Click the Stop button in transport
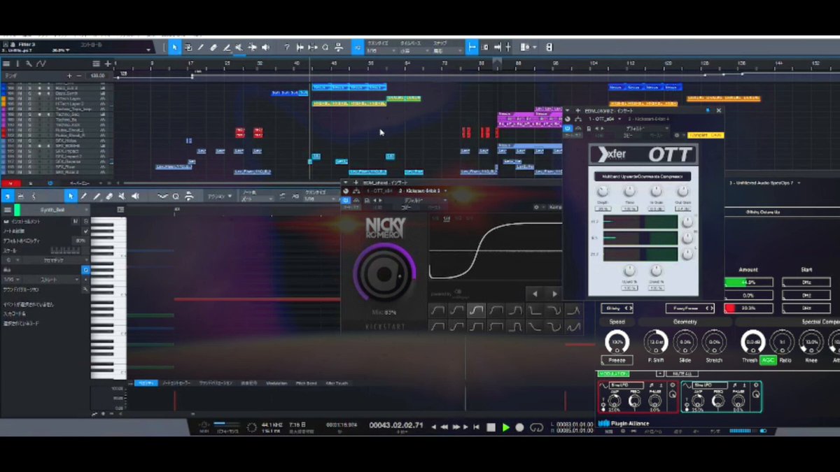 pos(491,427)
